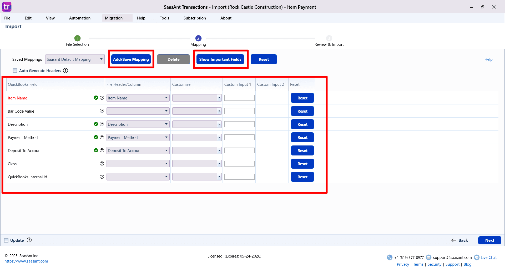Image resolution: width=505 pixels, height=267 pixels.
Task: Click the step two Mapping progress indicator
Action: point(198,38)
